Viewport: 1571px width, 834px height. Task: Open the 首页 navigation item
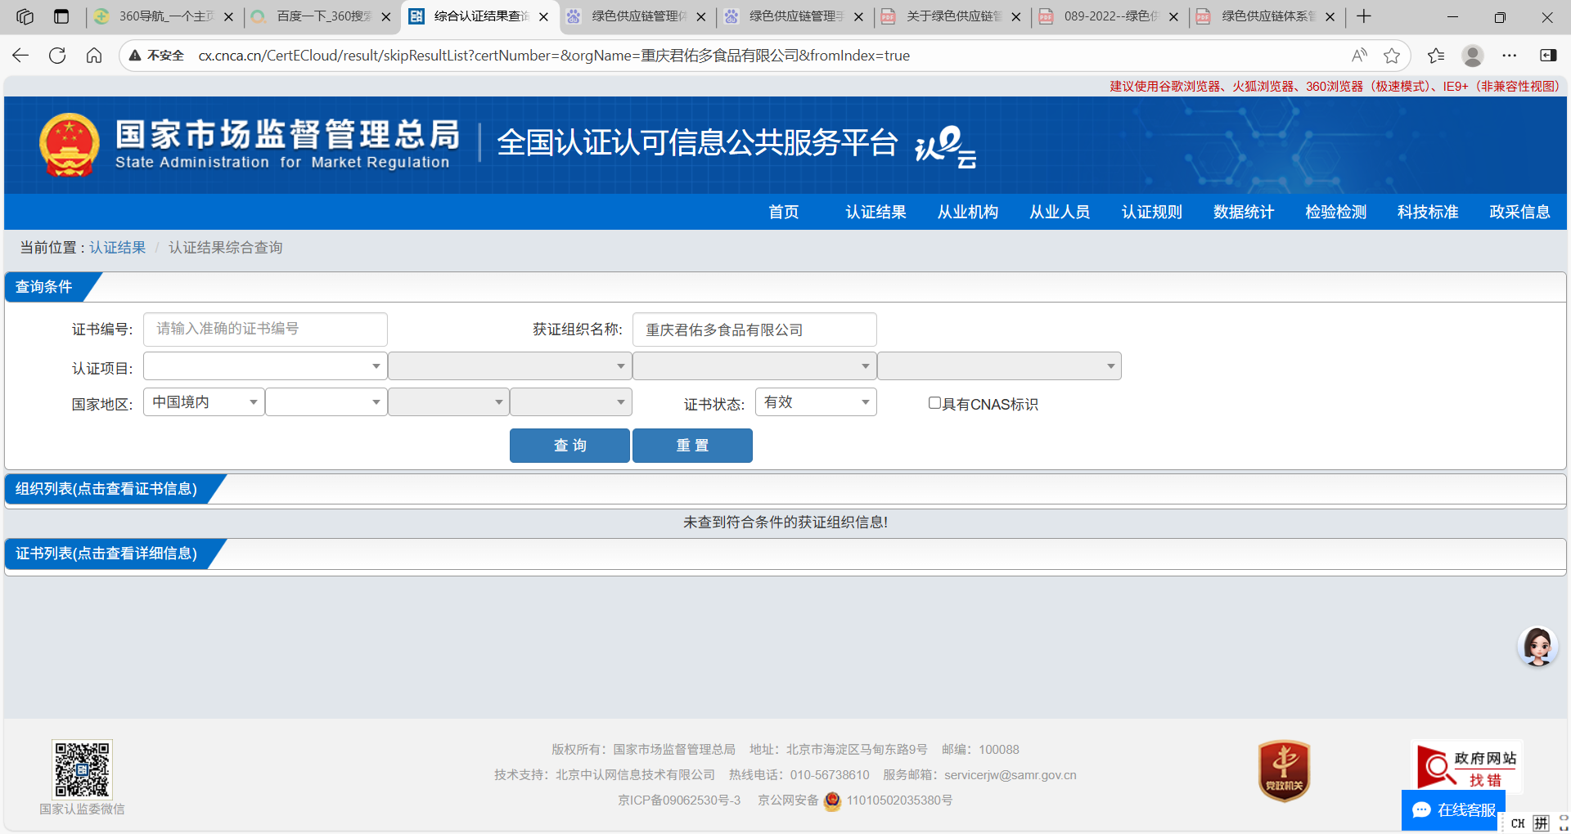(x=784, y=213)
